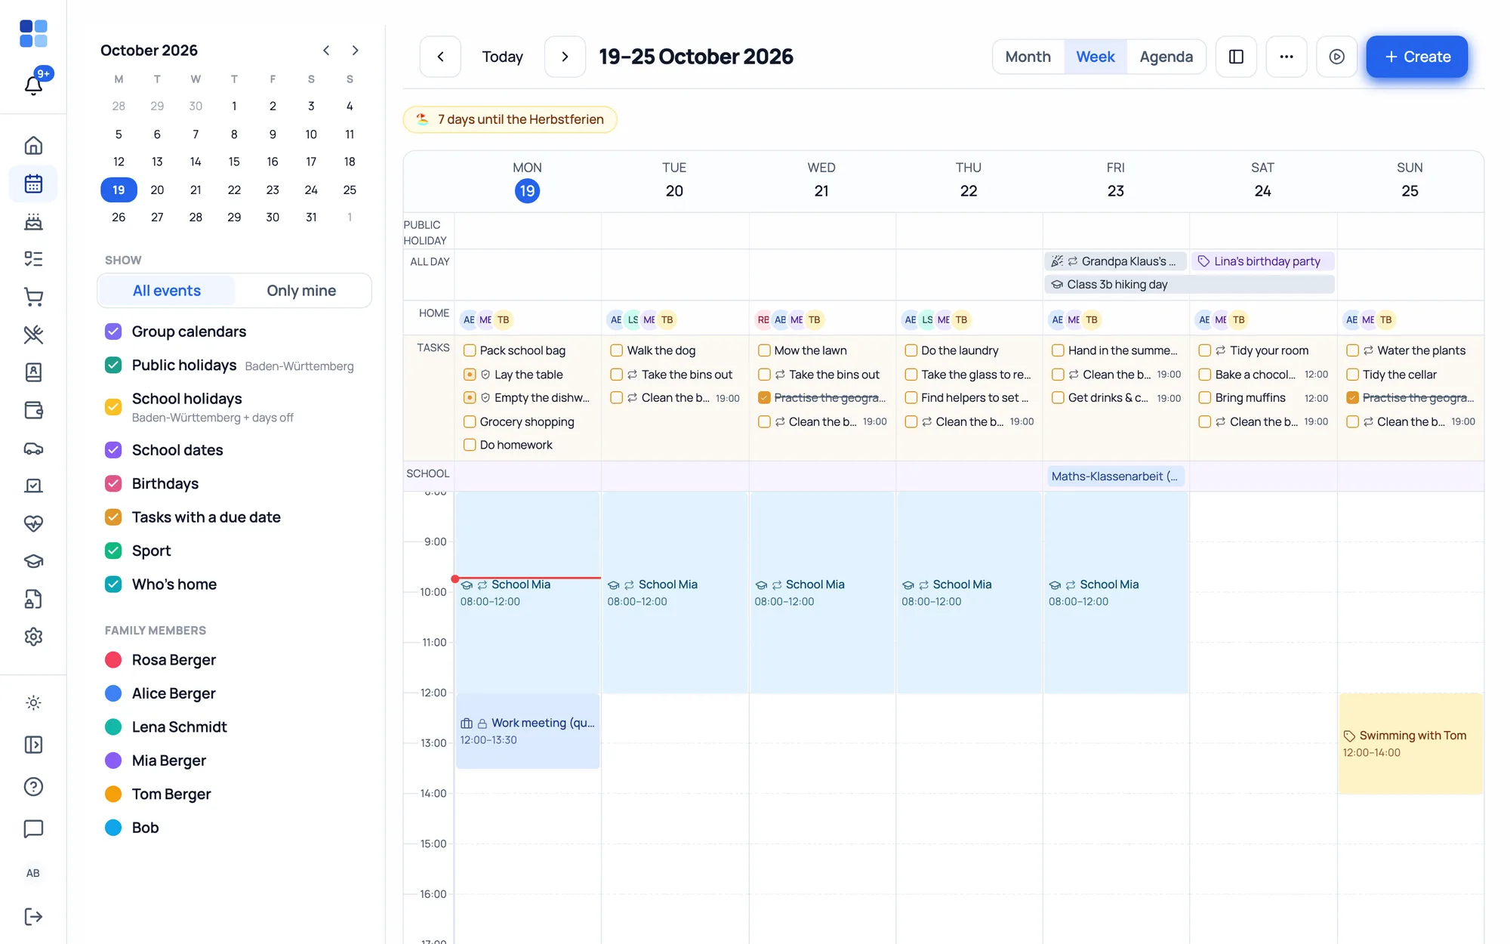Open the task list icon in sidebar
Screen dimensions: 1510x944
point(33,259)
